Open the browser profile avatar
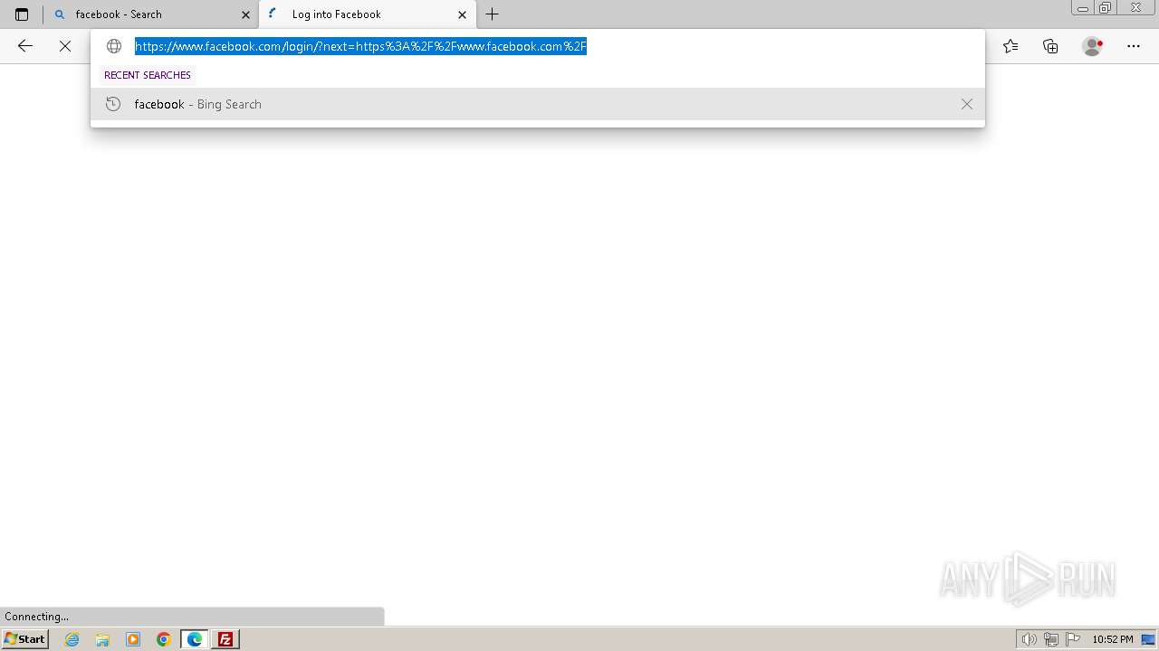Viewport: 1159px width, 651px height. (1093, 46)
